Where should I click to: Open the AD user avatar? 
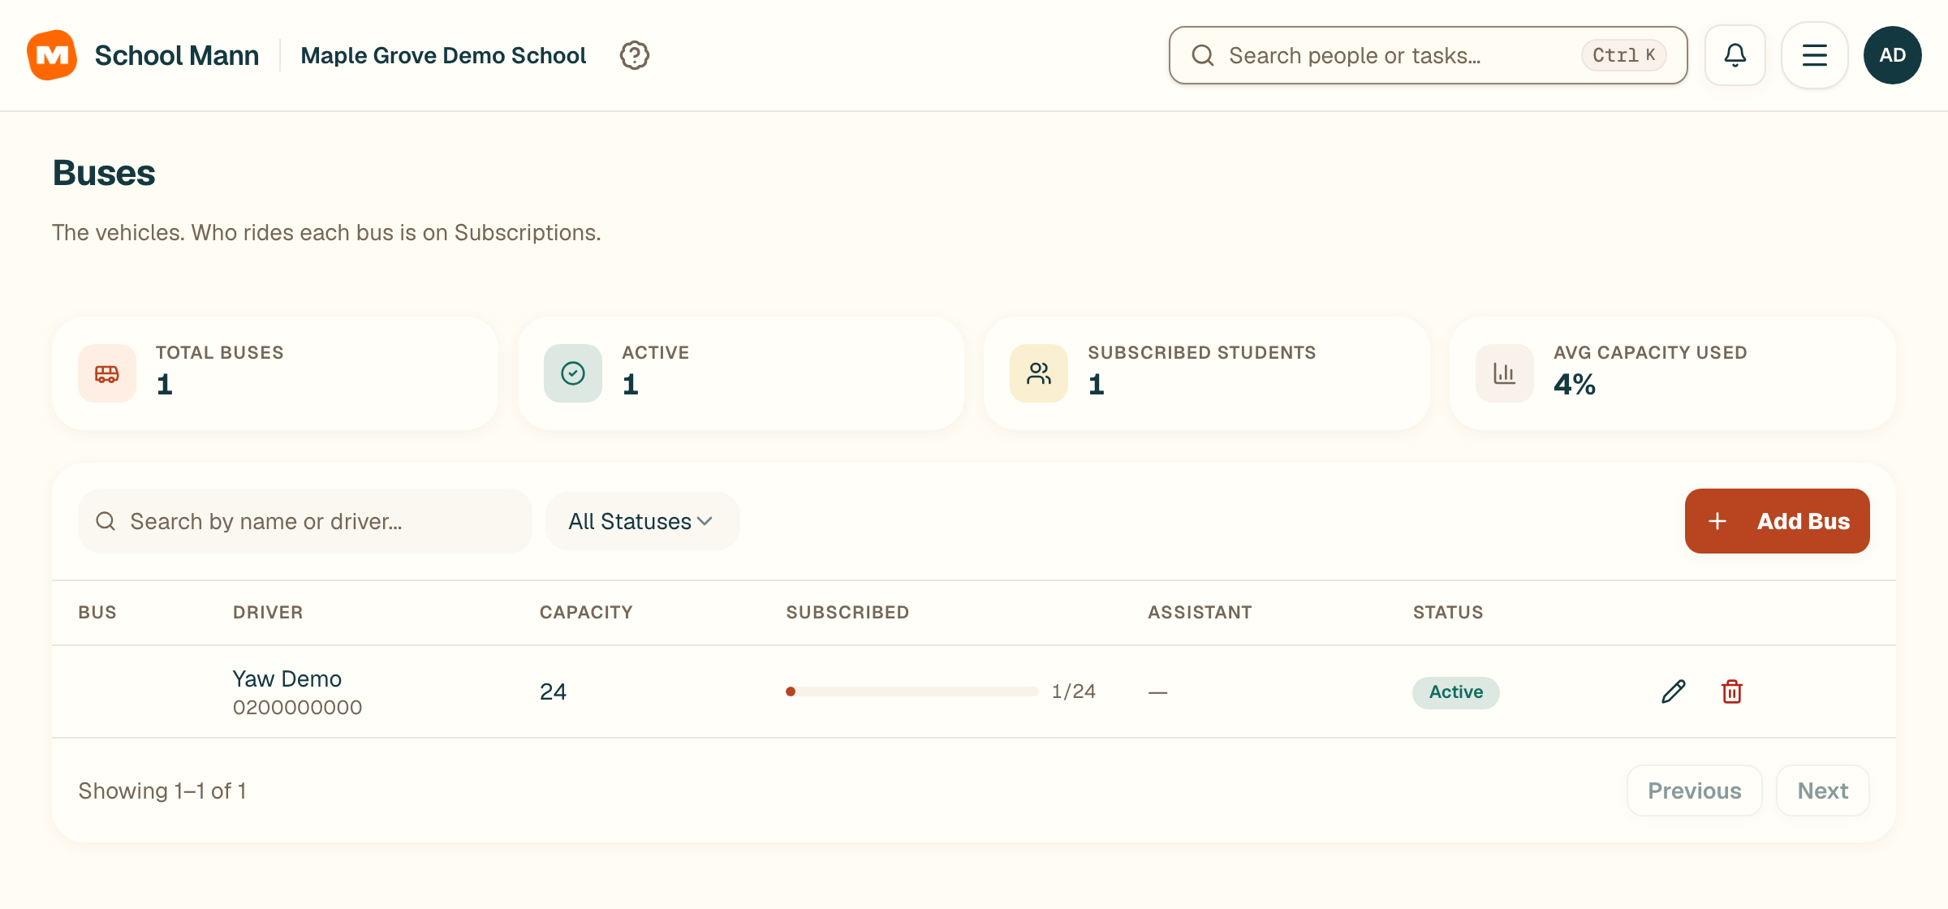pos(1893,55)
